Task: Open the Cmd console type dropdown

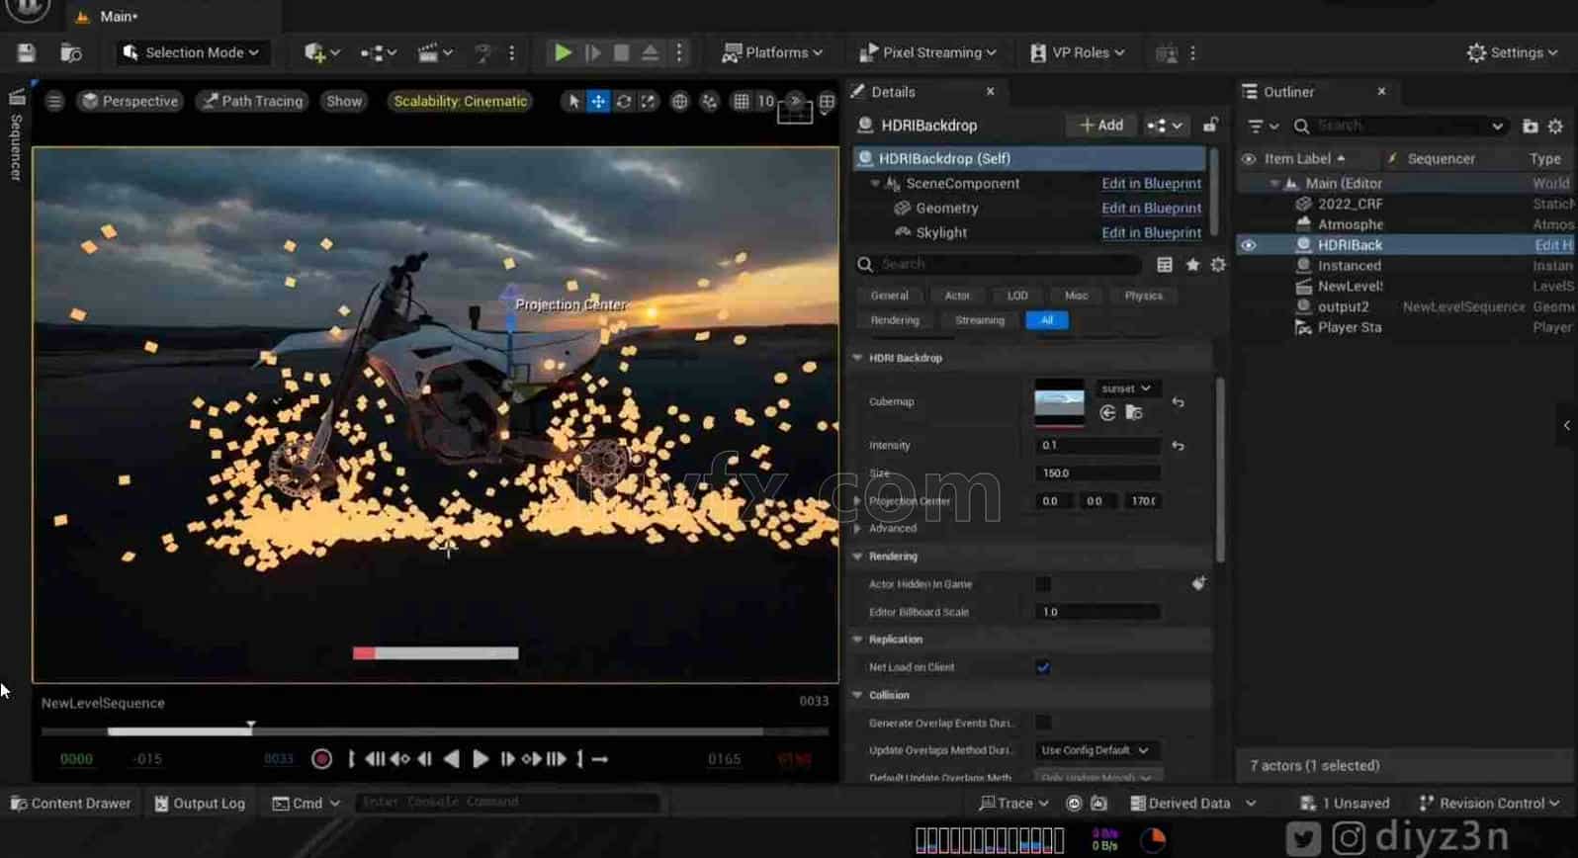Action: pyautogui.click(x=306, y=804)
